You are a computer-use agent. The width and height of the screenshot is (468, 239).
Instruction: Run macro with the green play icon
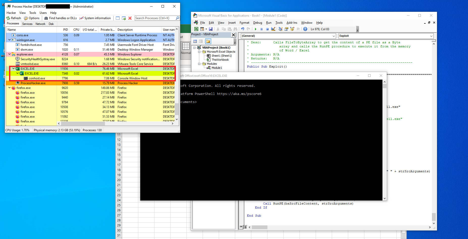coord(256,29)
